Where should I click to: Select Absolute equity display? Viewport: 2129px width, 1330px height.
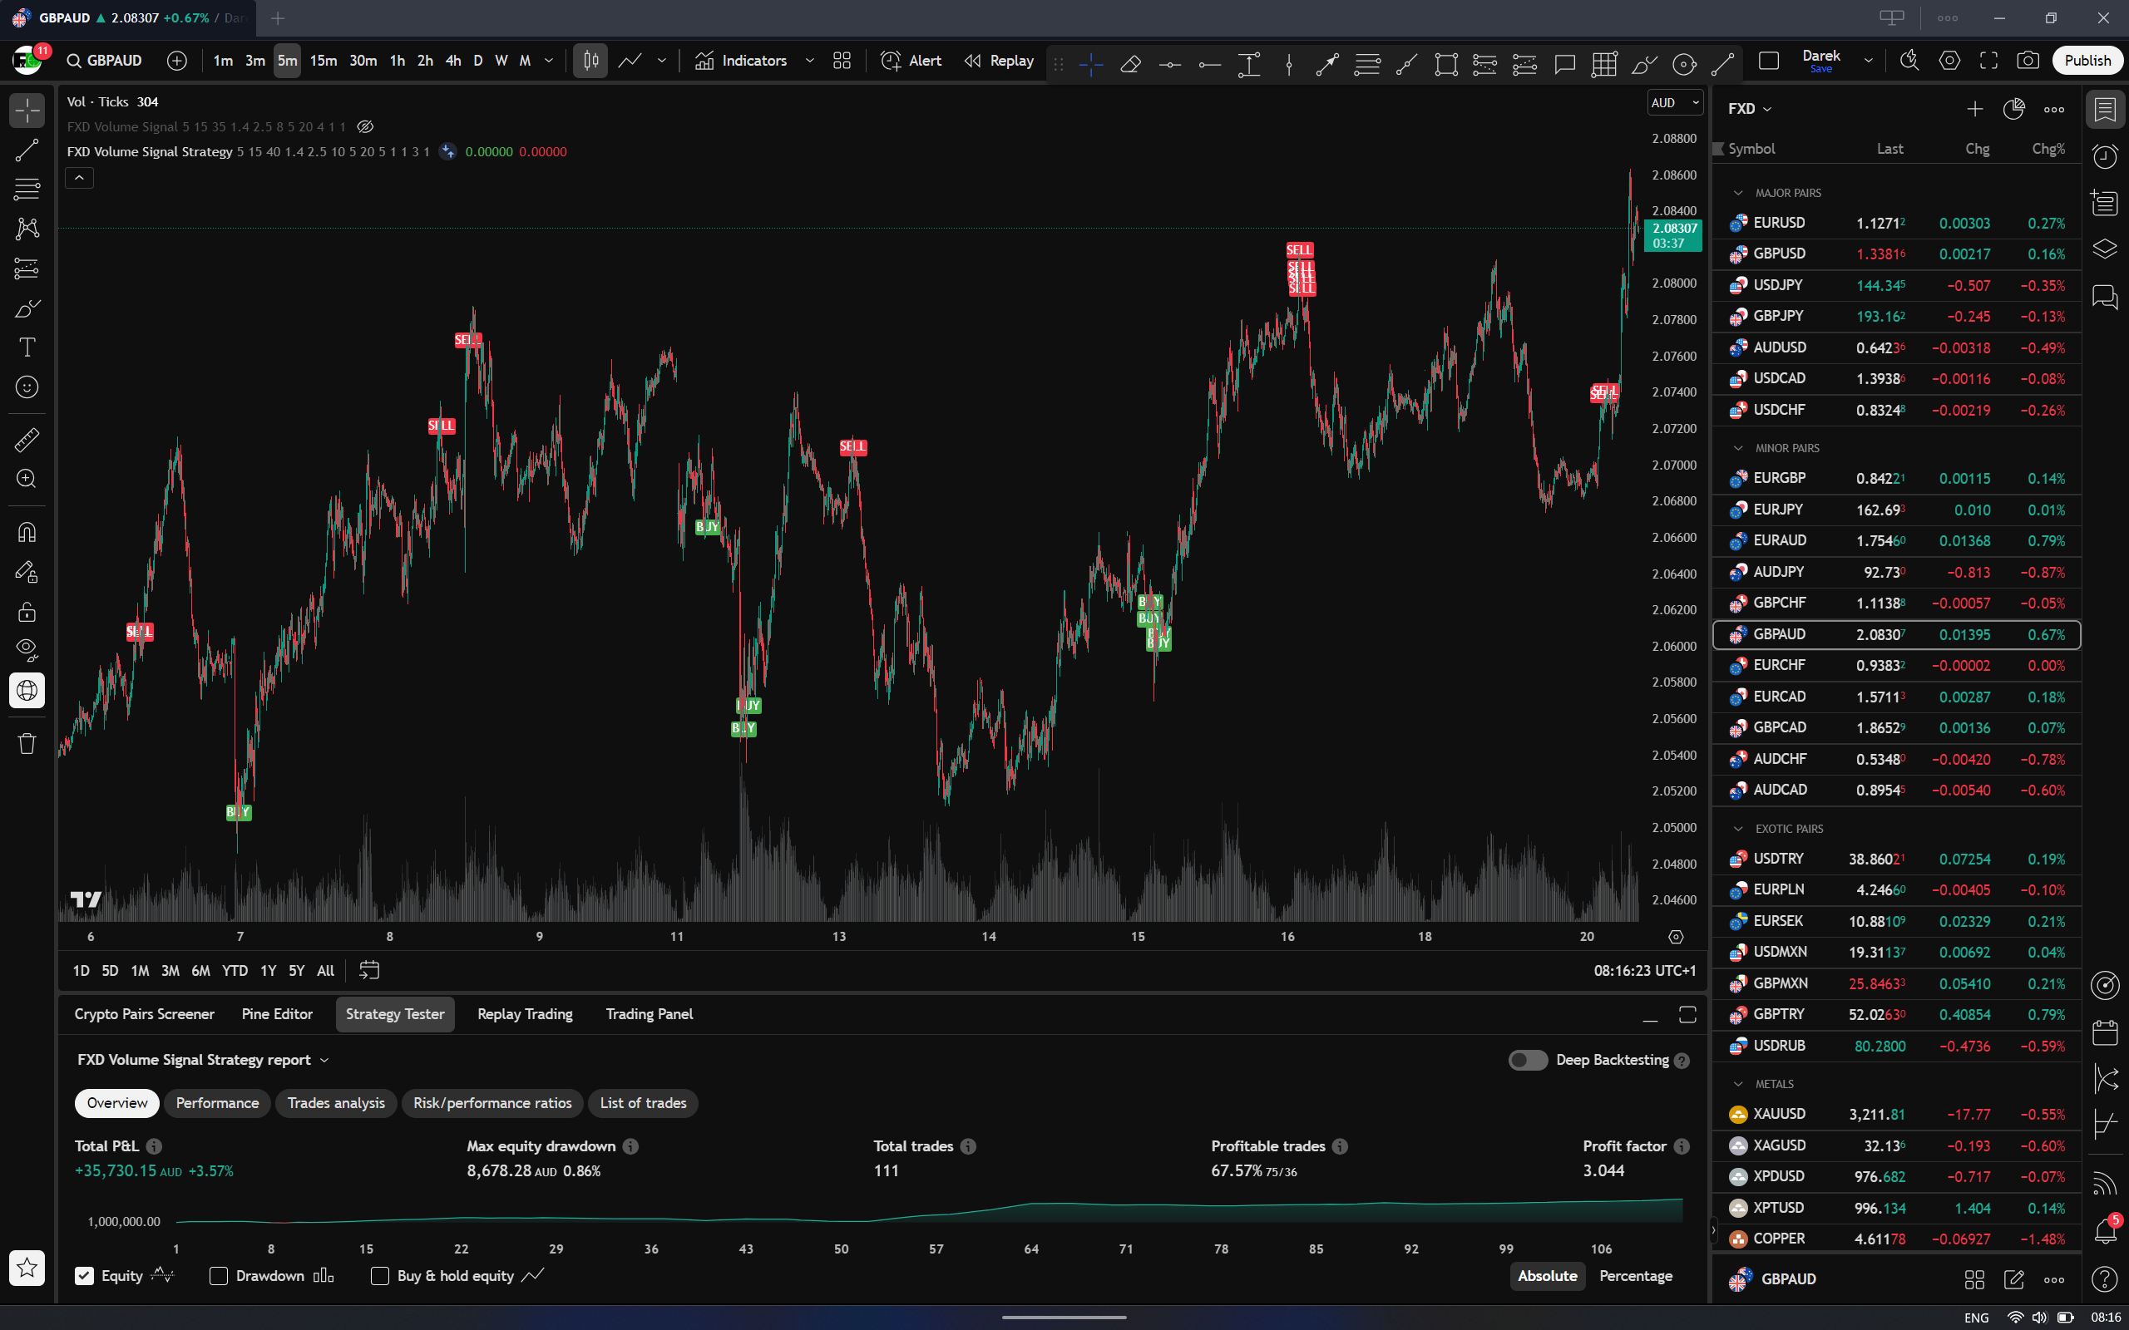(x=1548, y=1275)
